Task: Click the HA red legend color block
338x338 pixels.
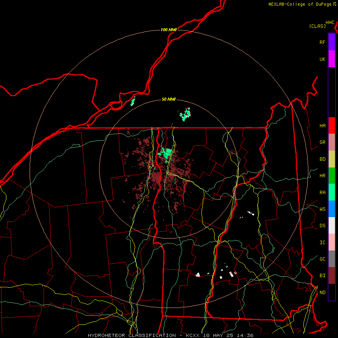Action: pos(332,125)
